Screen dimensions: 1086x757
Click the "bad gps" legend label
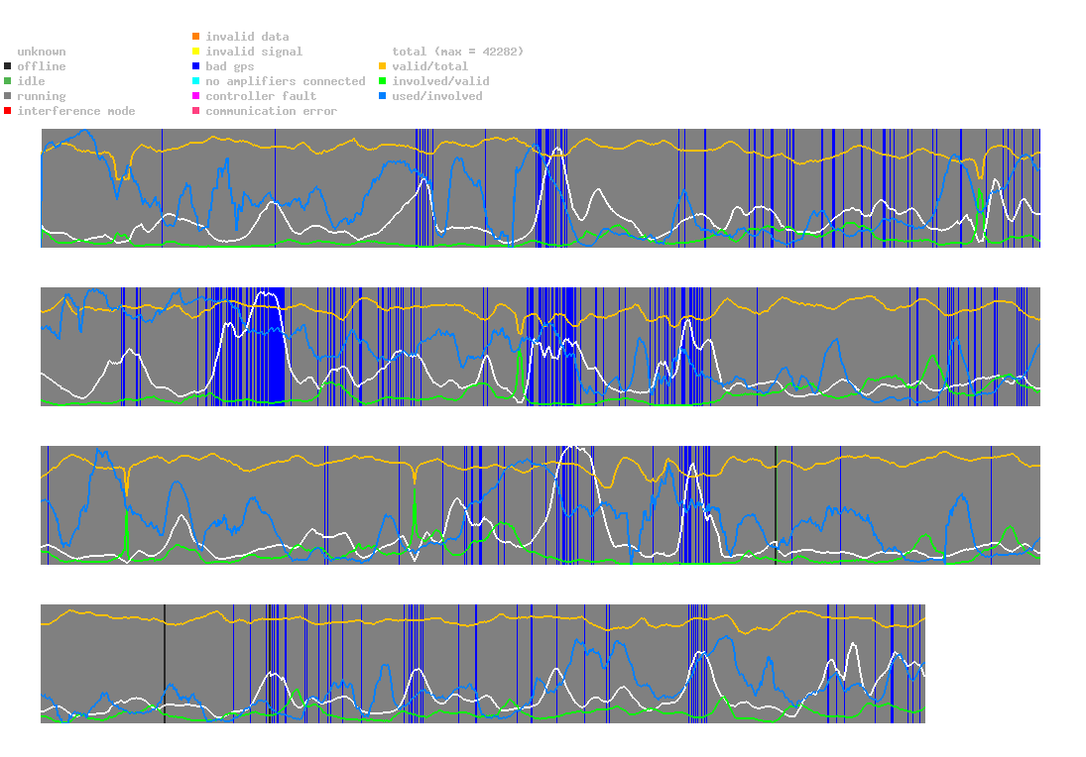coord(230,66)
